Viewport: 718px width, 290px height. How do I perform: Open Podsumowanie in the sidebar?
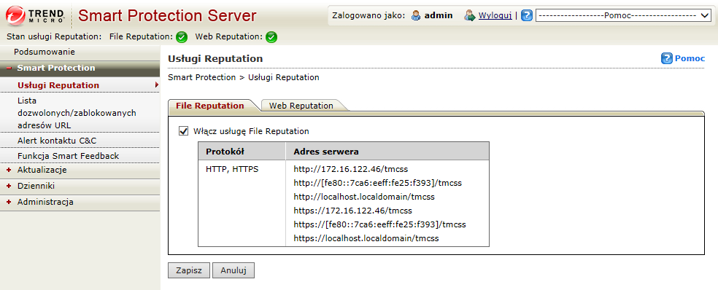[x=45, y=52]
